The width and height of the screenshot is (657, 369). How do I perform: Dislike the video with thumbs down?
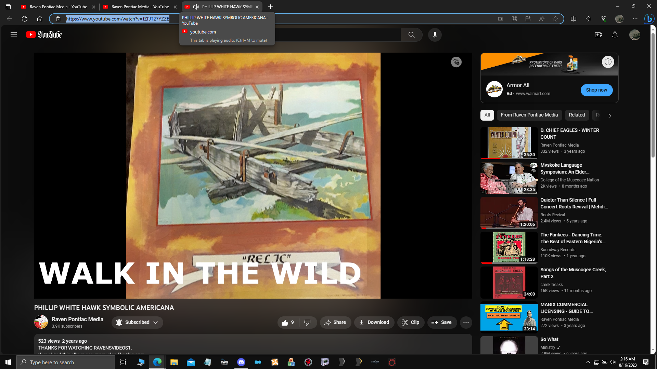coord(307,322)
